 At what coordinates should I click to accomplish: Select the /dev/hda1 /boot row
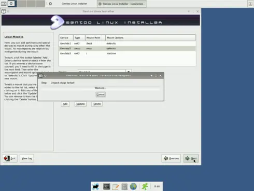tap(128, 44)
